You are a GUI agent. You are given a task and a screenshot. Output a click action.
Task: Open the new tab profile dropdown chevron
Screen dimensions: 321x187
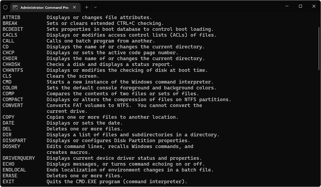(x=95, y=7)
